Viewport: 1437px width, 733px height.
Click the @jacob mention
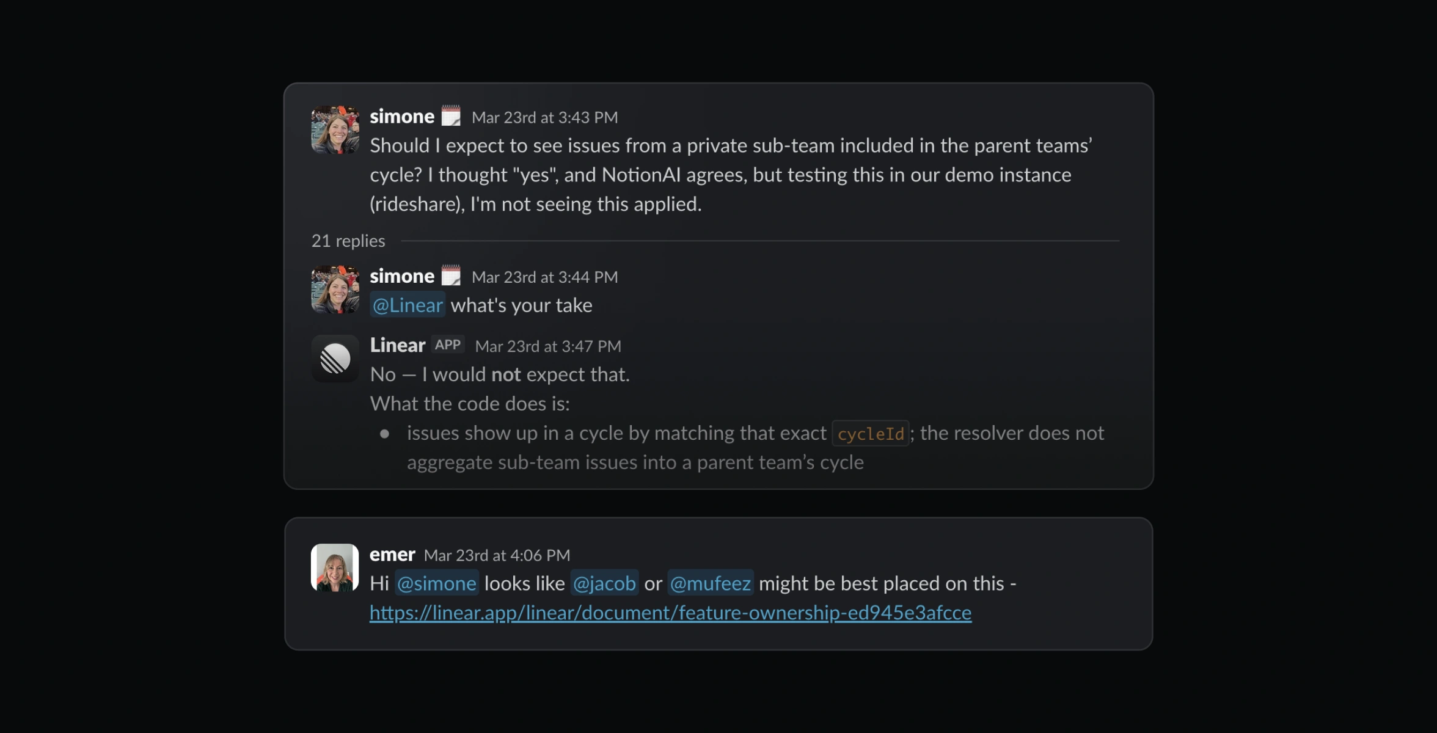pyautogui.click(x=604, y=583)
